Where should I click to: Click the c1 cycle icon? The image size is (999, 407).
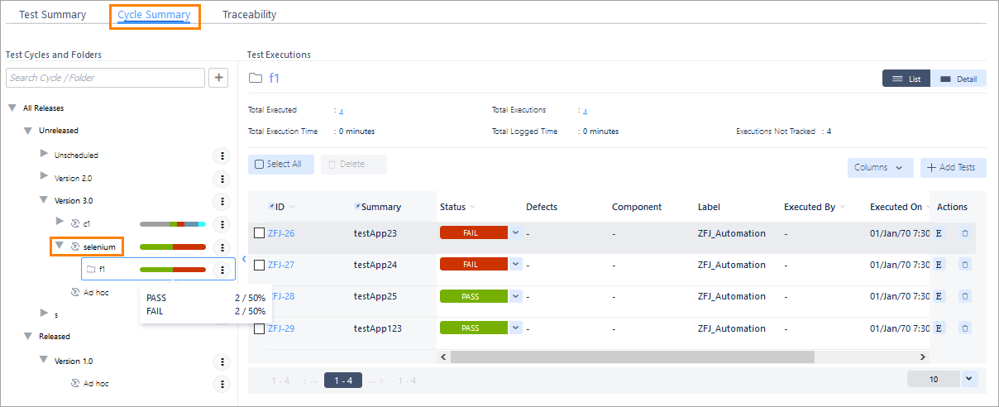(x=75, y=223)
